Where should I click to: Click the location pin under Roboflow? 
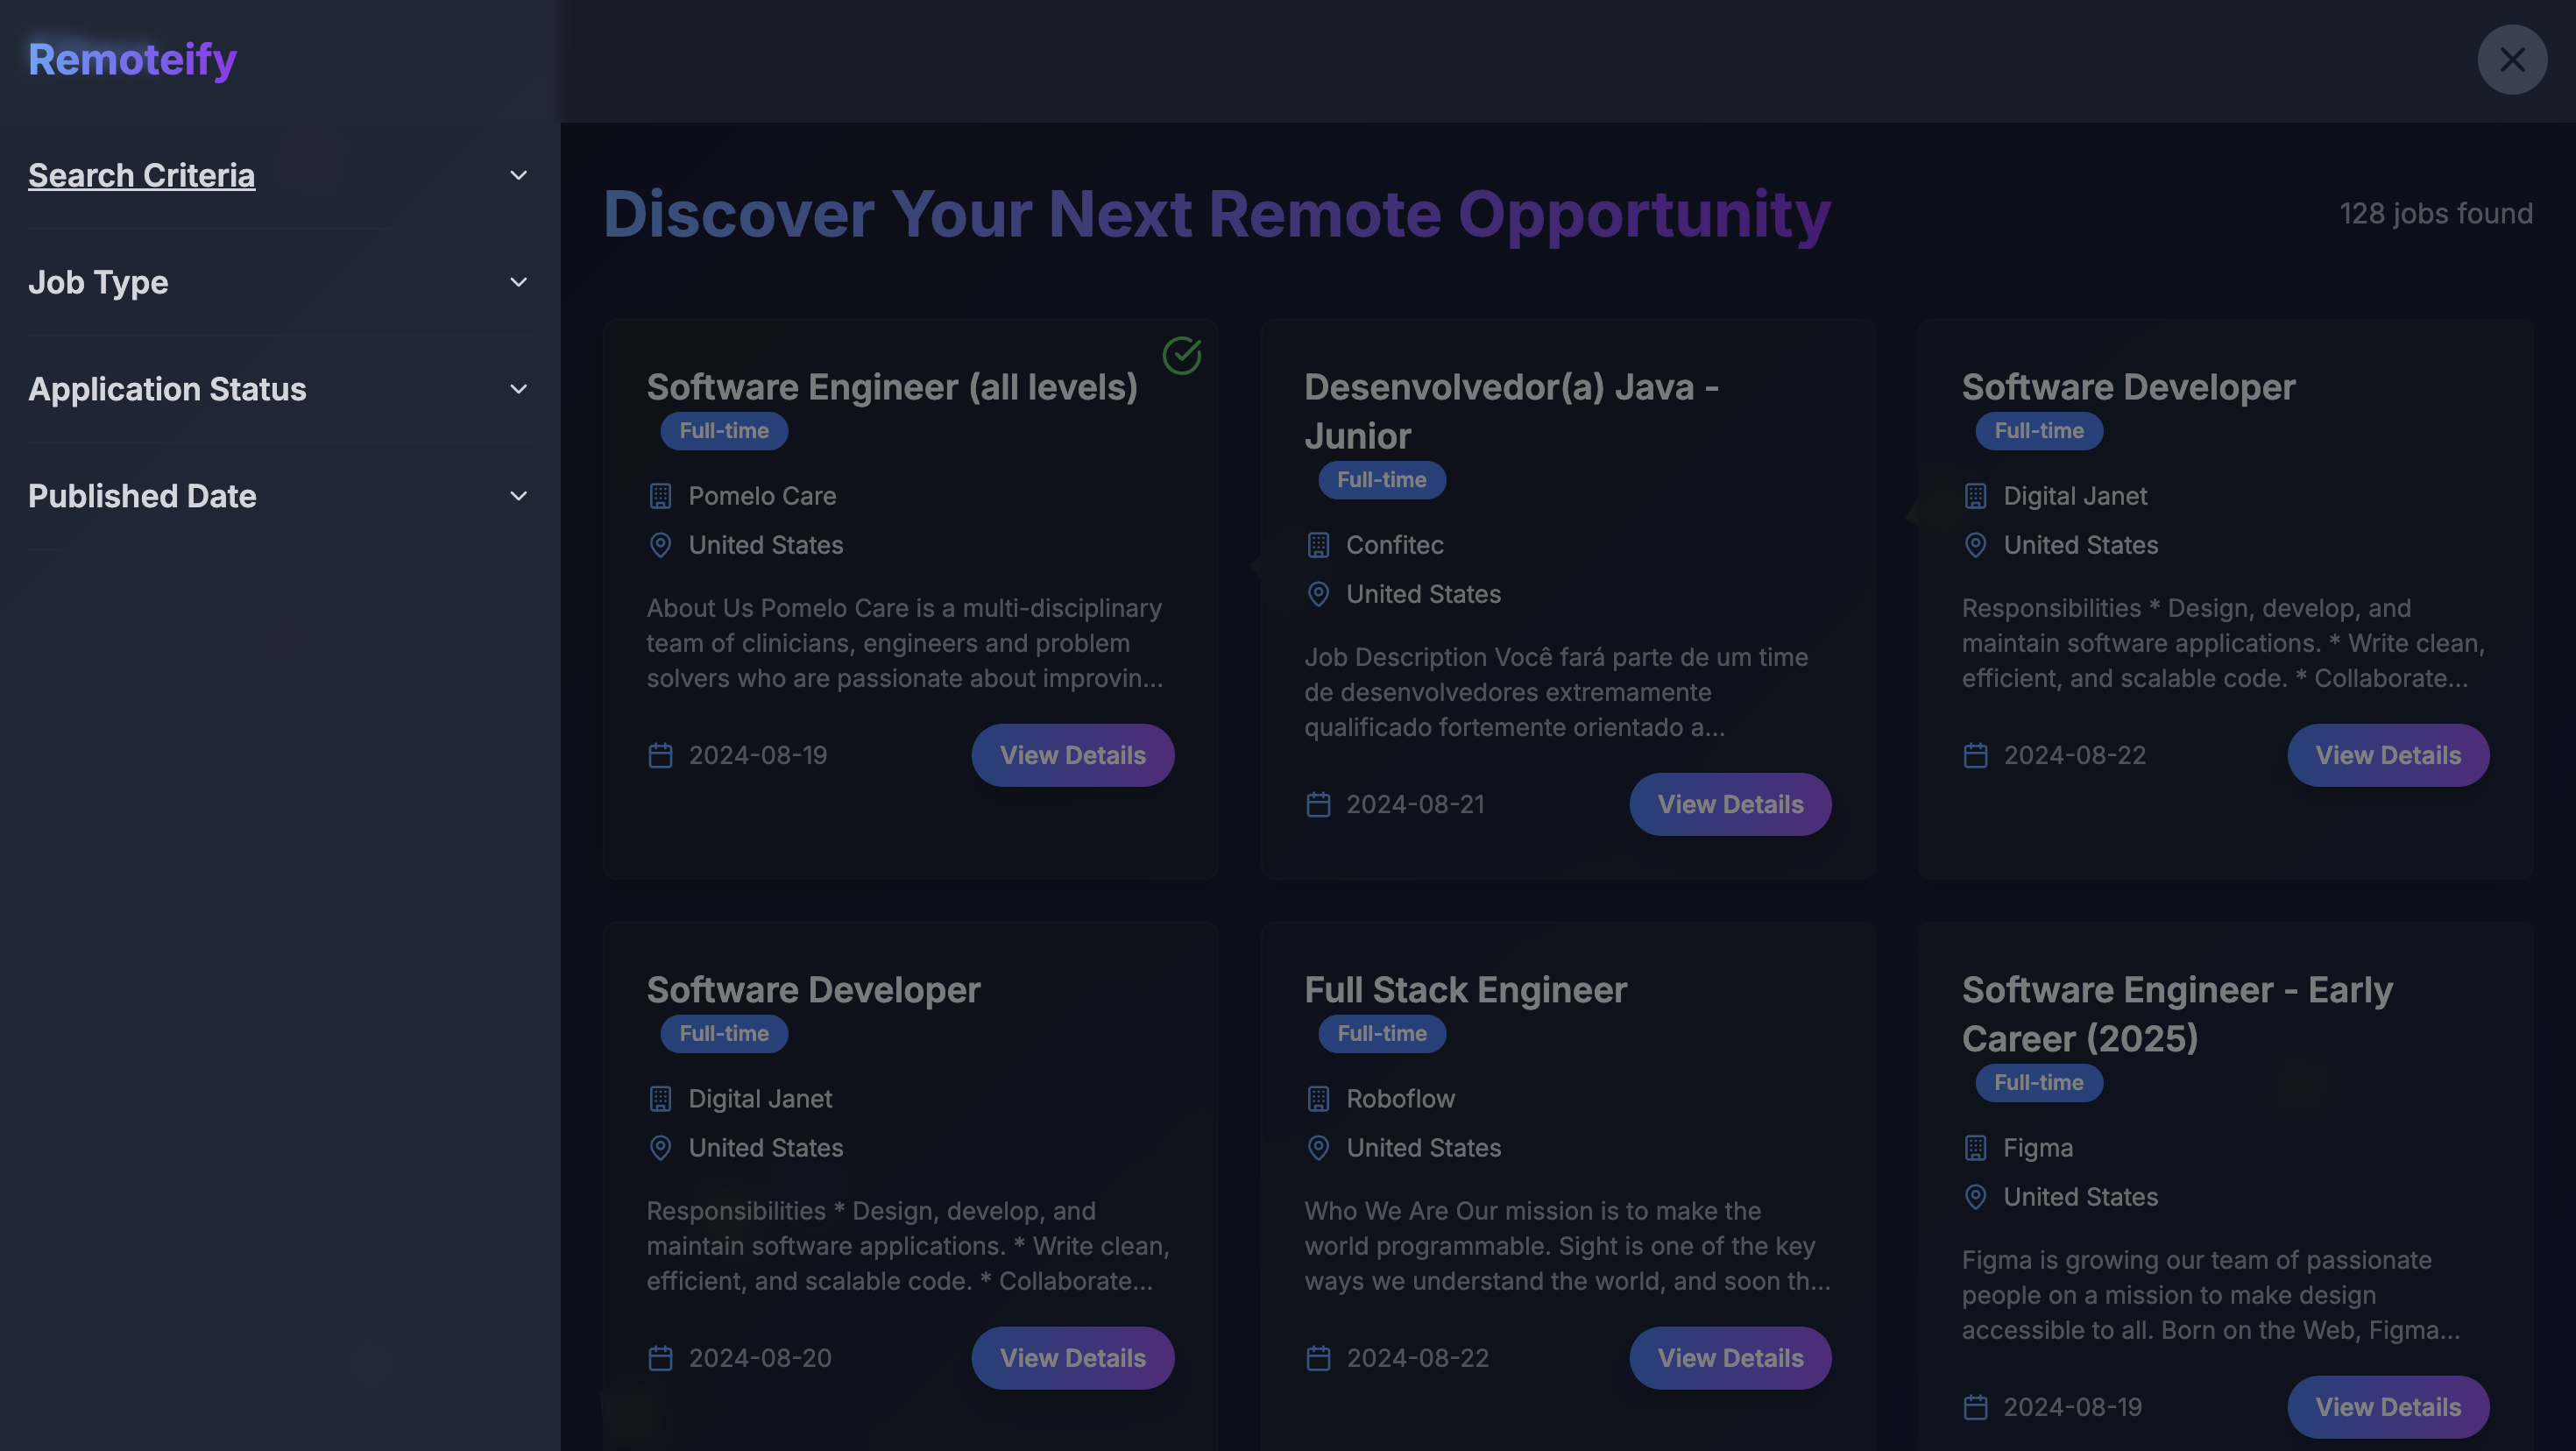1318,1148
